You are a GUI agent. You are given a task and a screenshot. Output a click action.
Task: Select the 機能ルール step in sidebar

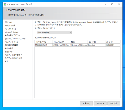9,52
